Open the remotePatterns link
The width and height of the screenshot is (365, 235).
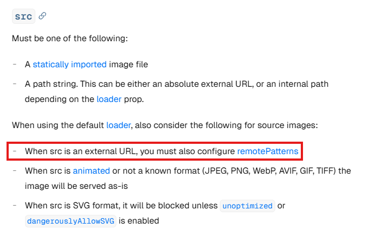(268, 151)
